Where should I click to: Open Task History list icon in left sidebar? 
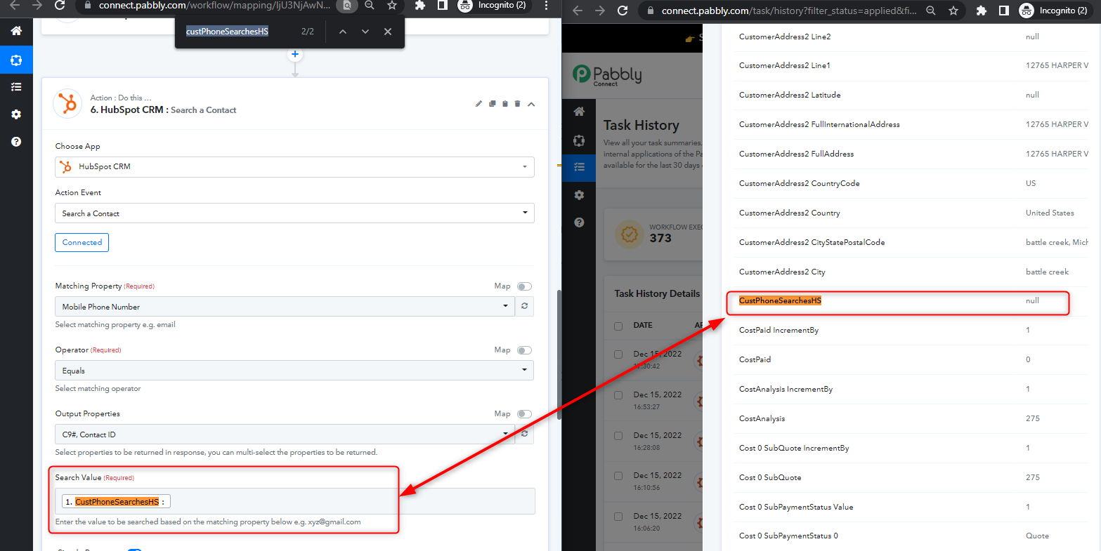click(16, 86)
